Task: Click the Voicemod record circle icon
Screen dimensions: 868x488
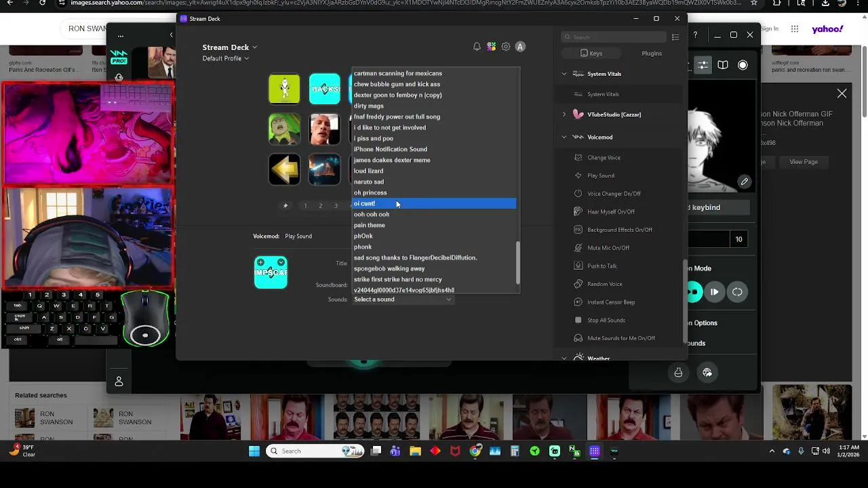Action: 743,65
